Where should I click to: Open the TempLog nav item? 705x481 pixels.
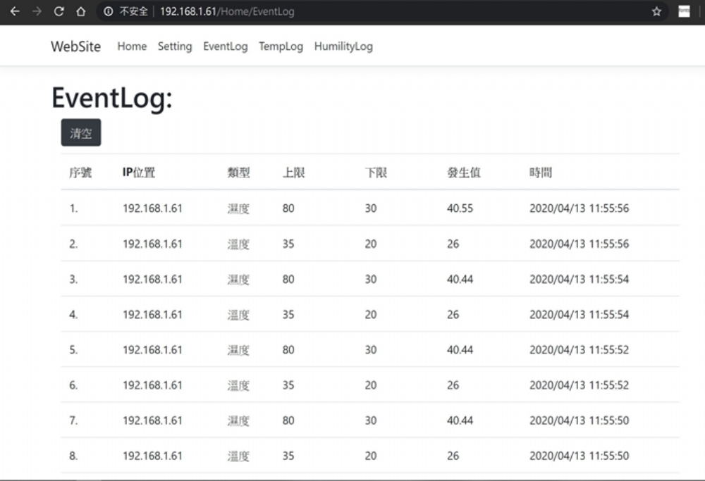coord(281,46)
